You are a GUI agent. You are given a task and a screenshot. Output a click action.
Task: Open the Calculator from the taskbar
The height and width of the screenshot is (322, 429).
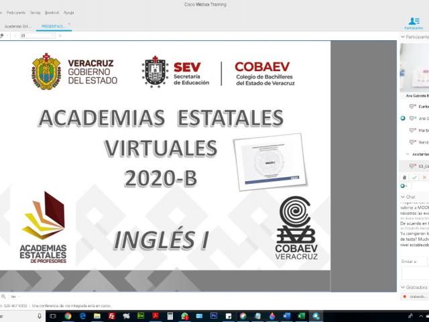coord(170,316)
